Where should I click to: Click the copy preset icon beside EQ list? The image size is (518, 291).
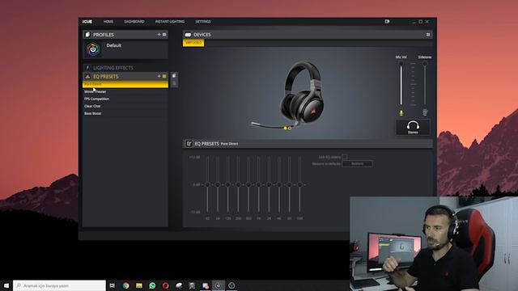[174, 76]
